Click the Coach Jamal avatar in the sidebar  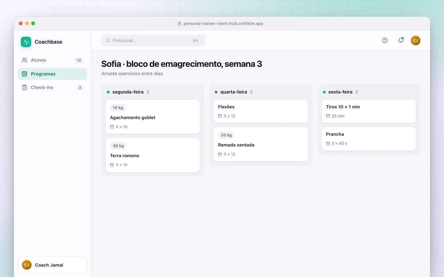(27, 265)
